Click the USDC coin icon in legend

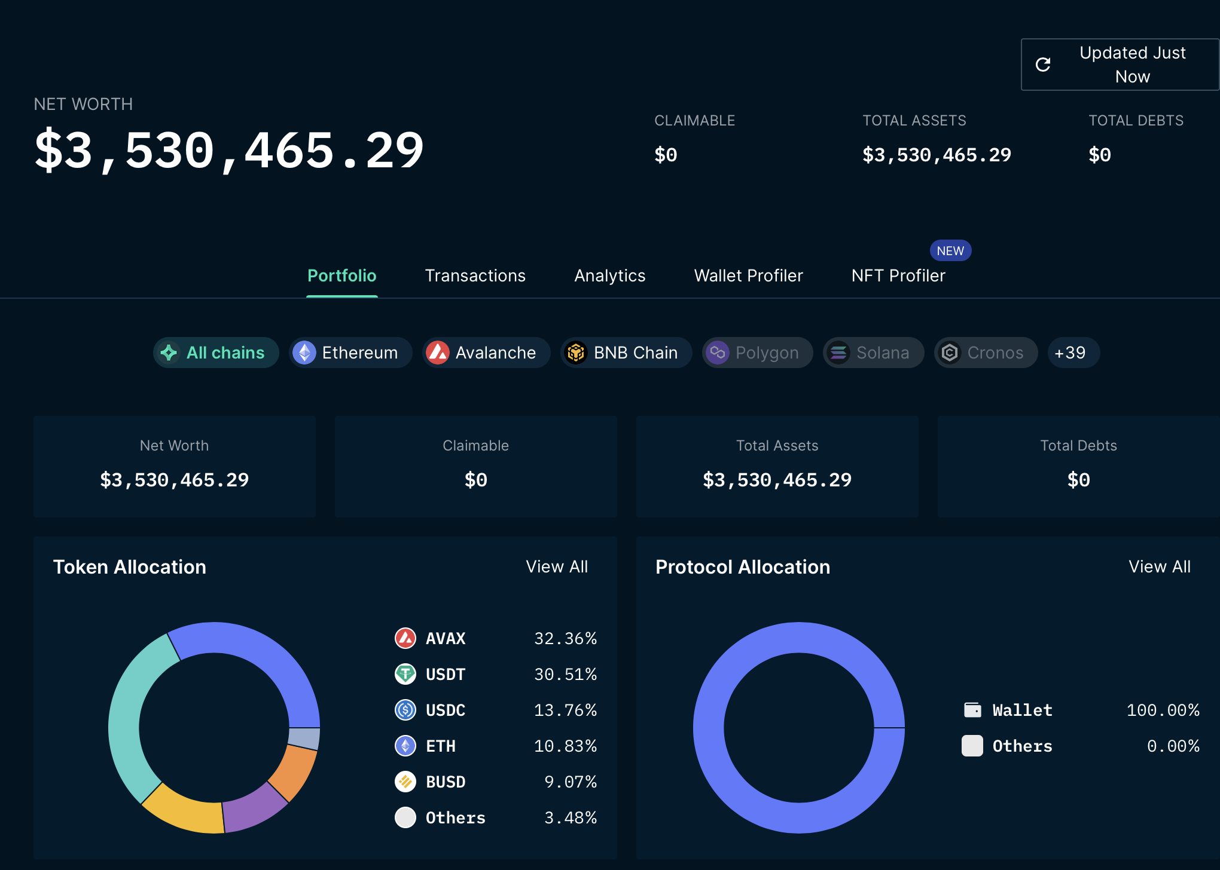pos(405,710)
